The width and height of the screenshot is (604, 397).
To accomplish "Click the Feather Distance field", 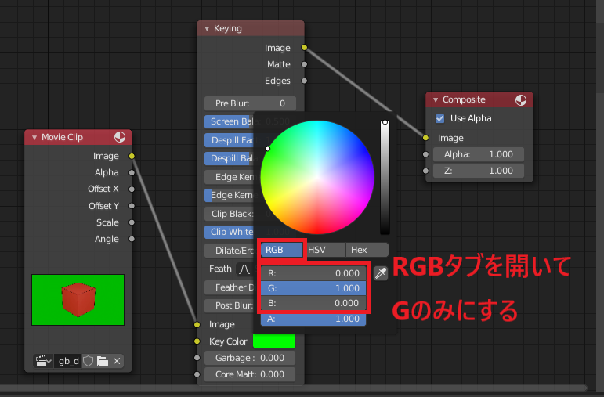I will [x=229, y=287].
